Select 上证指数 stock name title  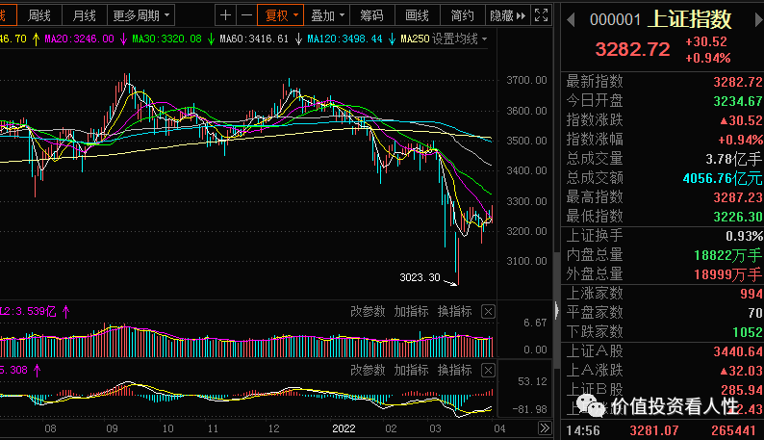click(691, 19)
